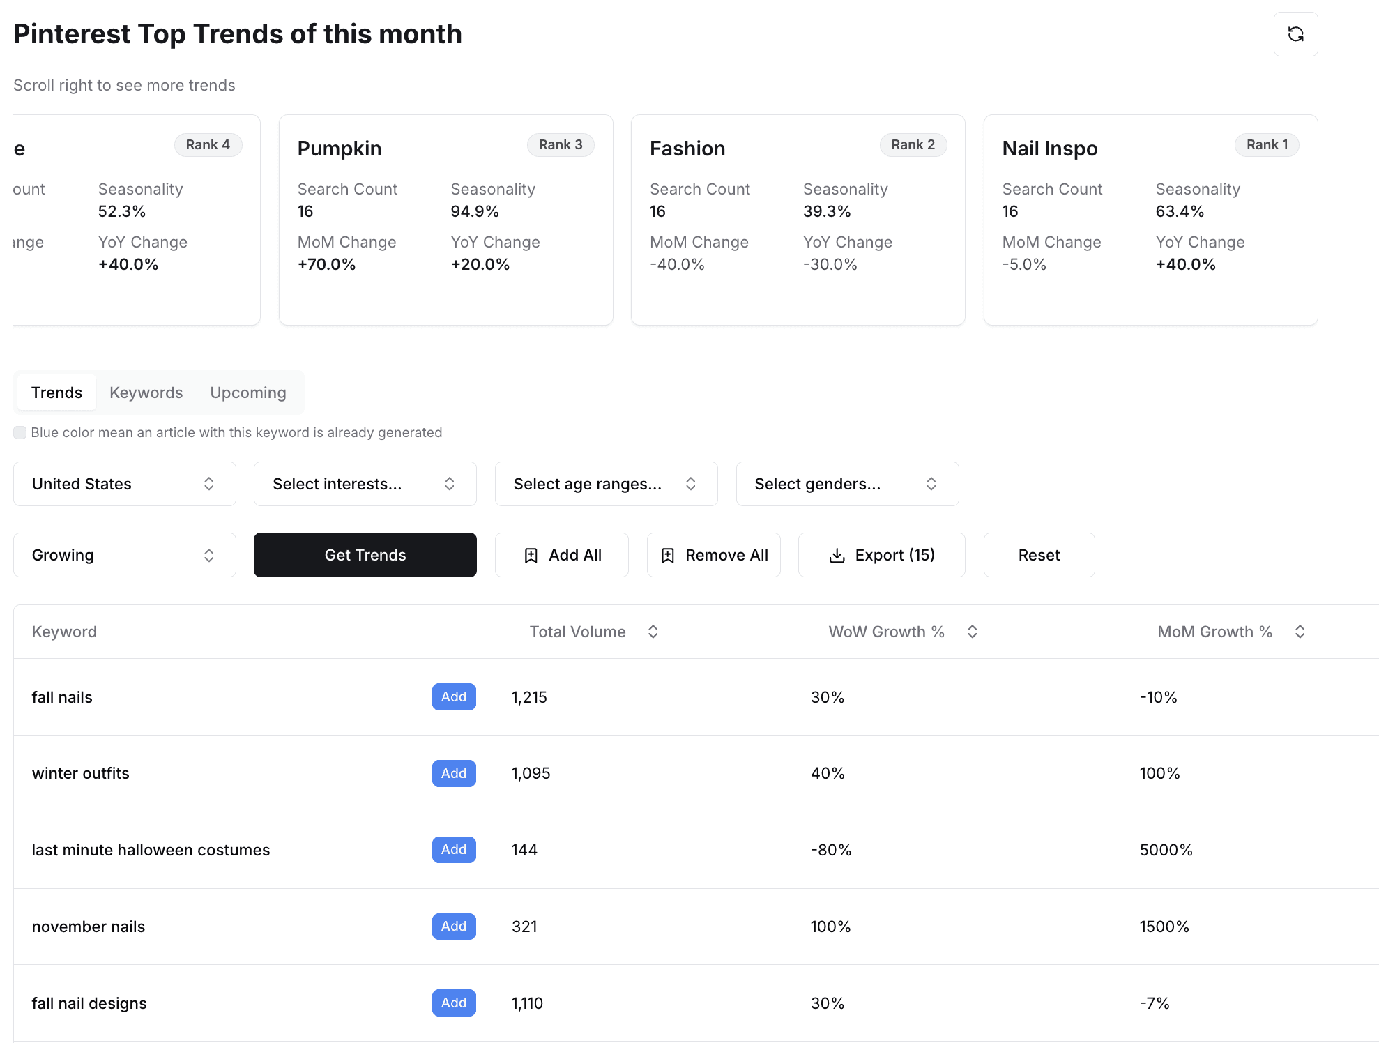Viewport: 1379px width, 1043px height.
Task: Add the 'winter outfits' keyword
Action: point(454,773)
